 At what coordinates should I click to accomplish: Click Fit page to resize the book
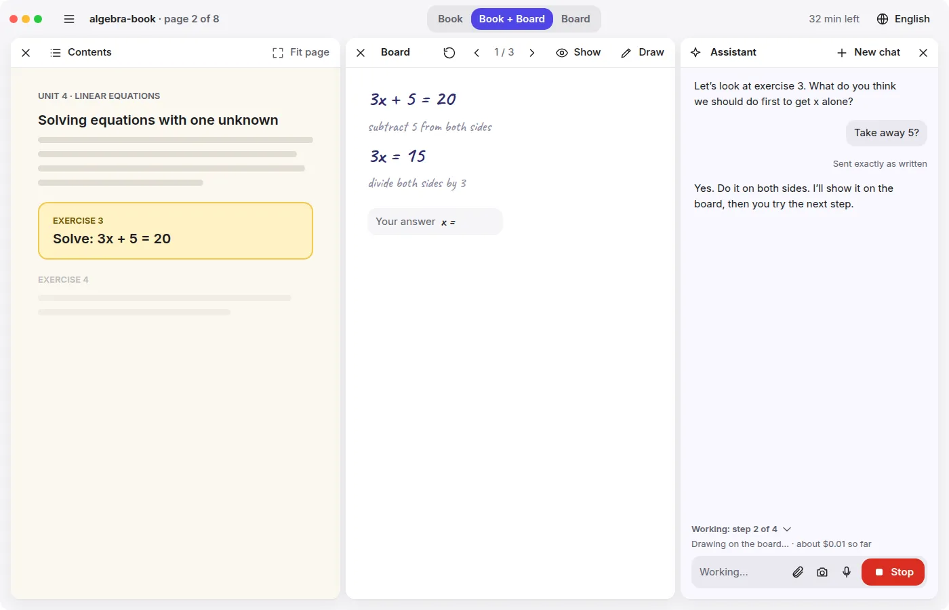[x=301, y=52]
